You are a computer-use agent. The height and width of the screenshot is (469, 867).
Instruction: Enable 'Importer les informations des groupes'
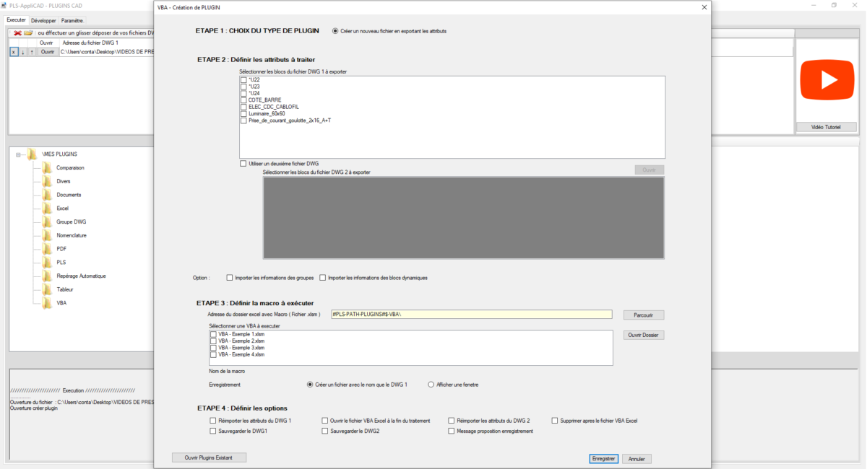[x=229, y=277]
